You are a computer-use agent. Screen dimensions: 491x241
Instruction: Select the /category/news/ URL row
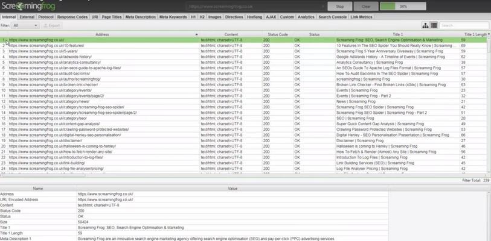coord(243,102)
